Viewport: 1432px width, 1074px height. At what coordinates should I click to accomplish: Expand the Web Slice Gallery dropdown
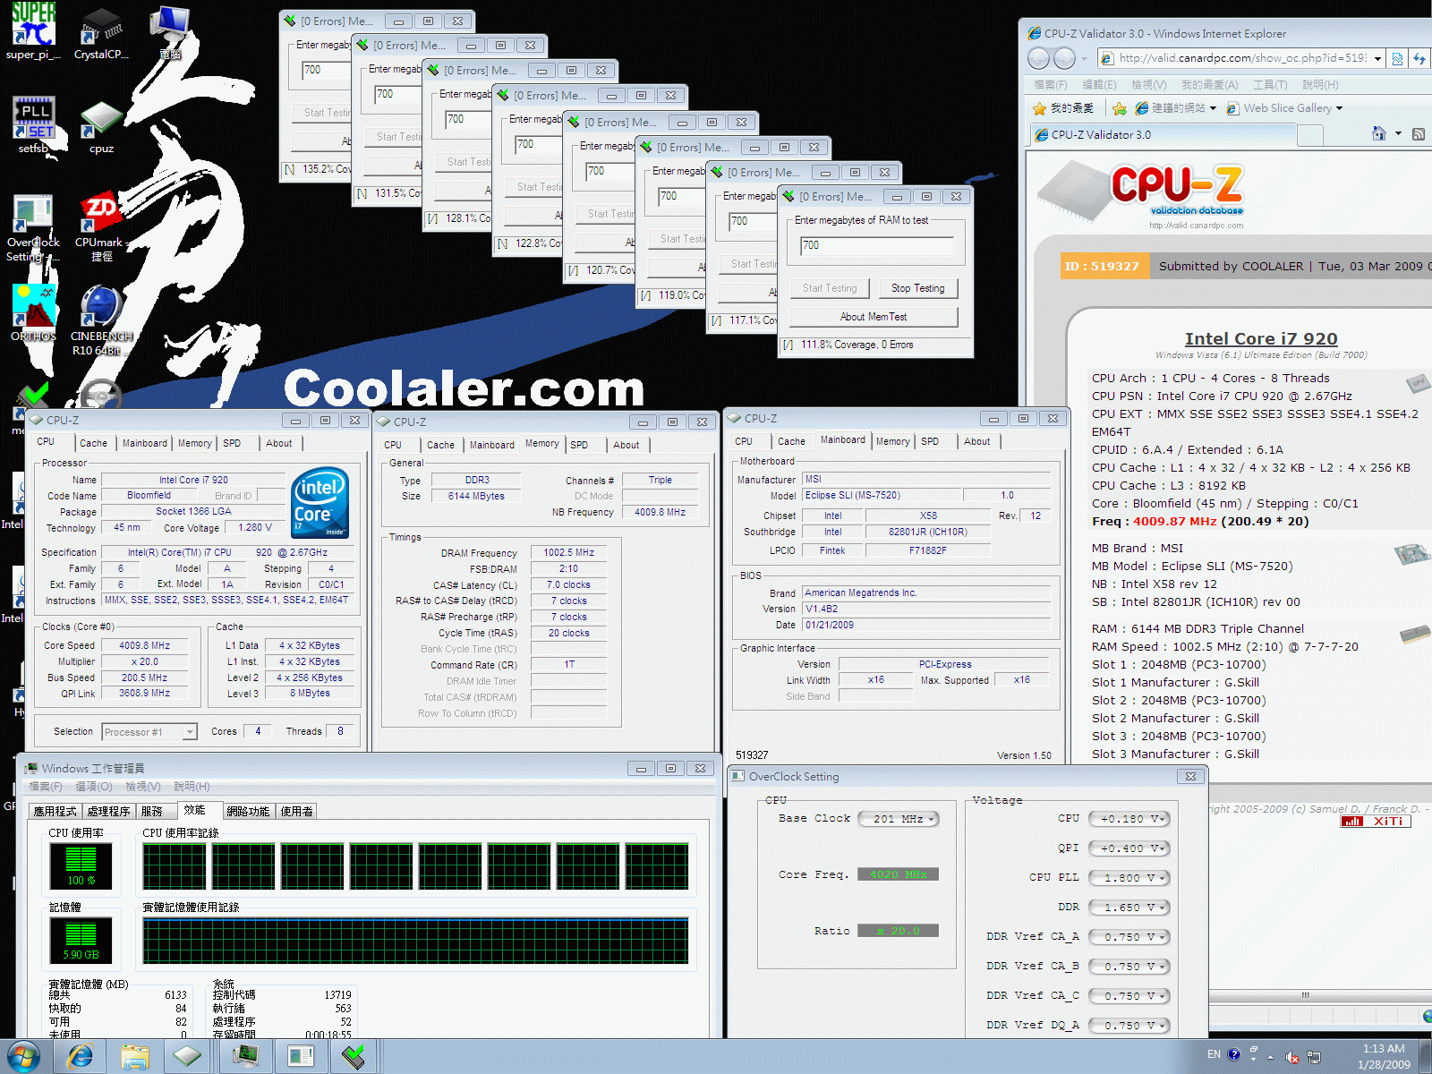coord(1339,108)
